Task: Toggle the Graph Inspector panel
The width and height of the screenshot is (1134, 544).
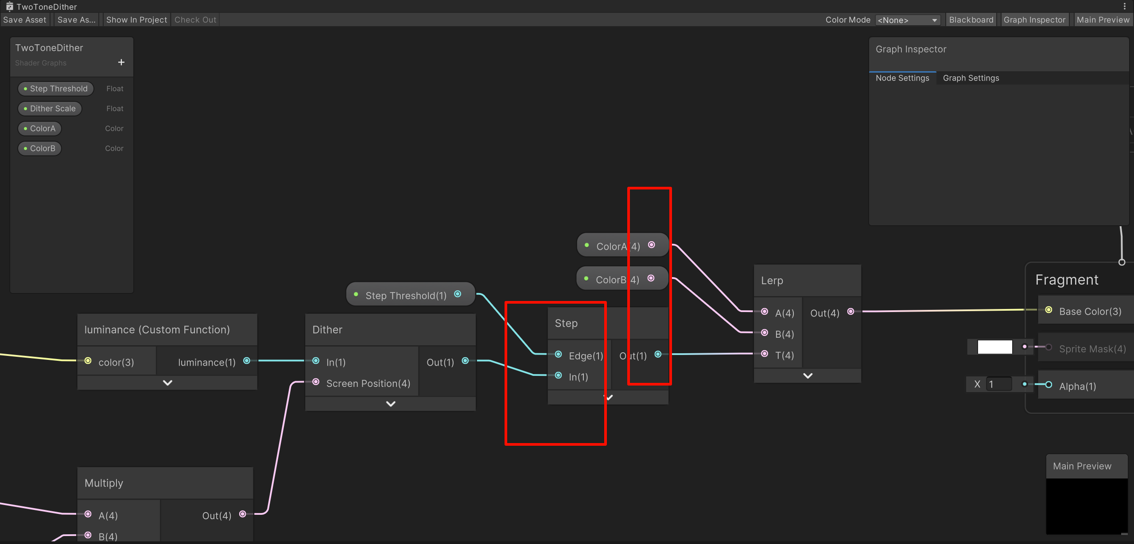Action: [1034, 20]
